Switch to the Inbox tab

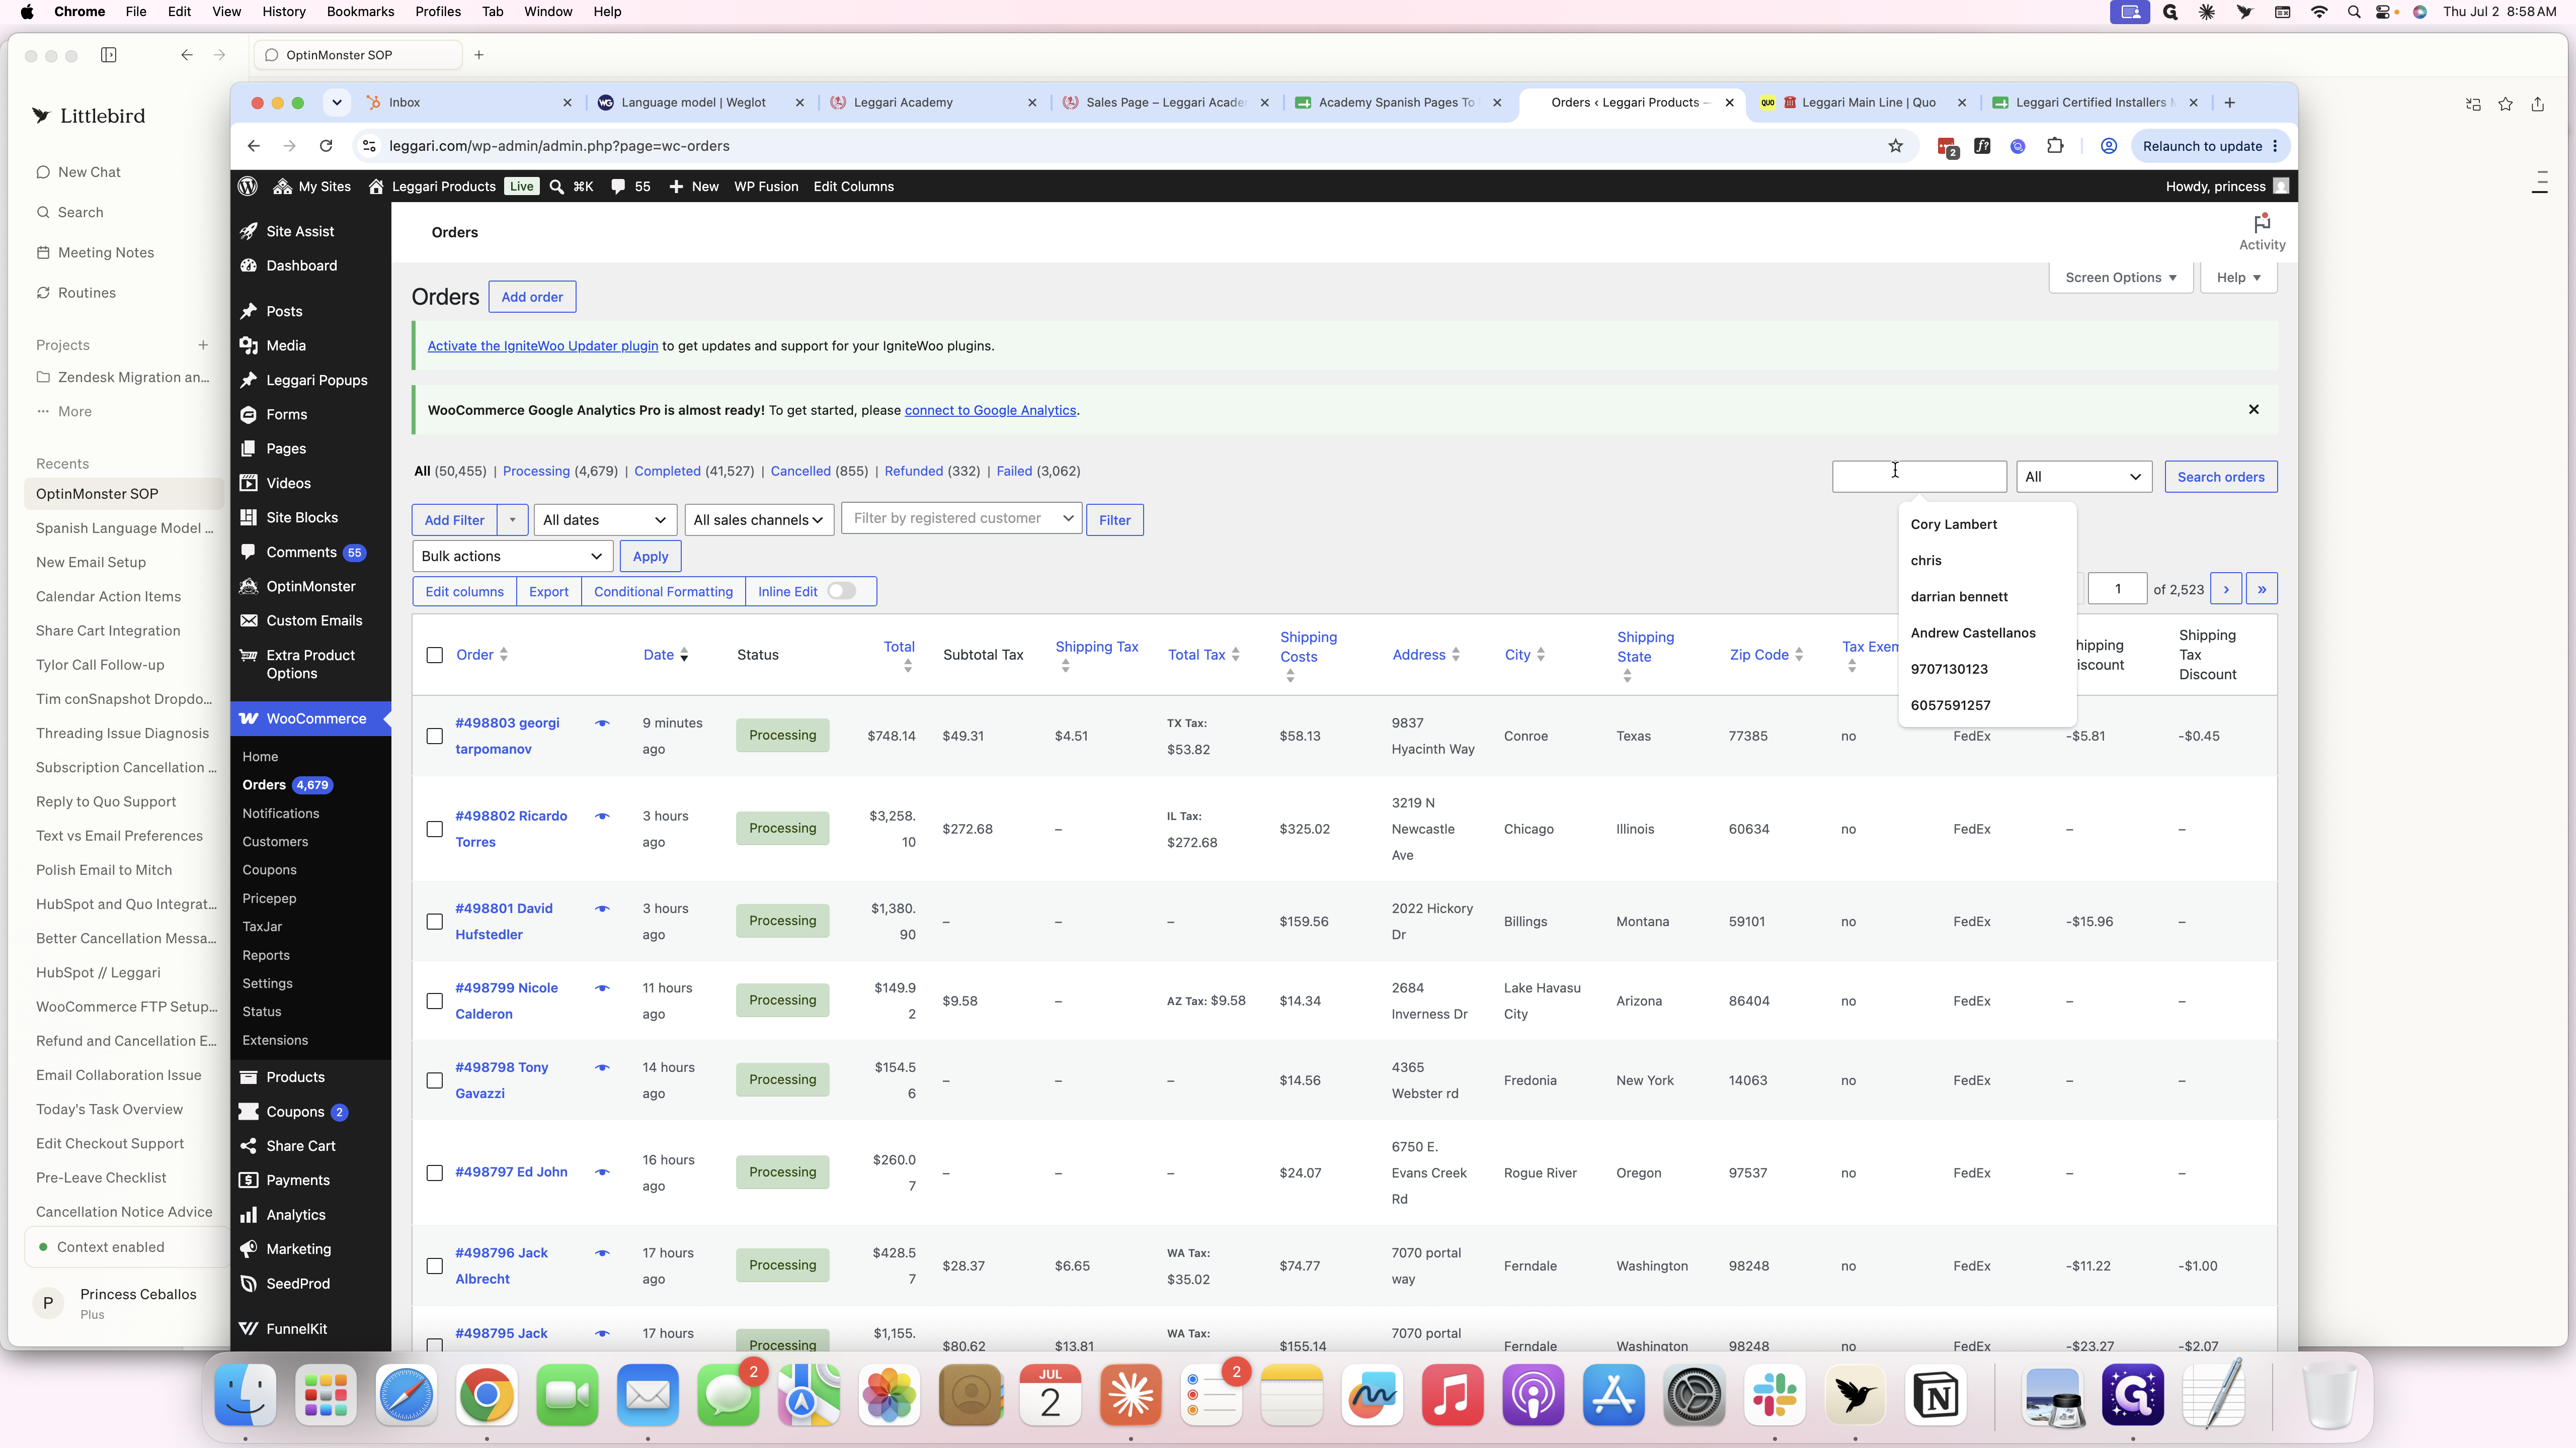click(468, 102)
